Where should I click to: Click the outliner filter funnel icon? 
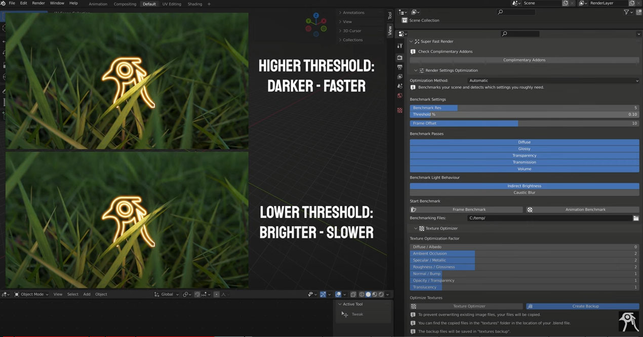(626, 12)
